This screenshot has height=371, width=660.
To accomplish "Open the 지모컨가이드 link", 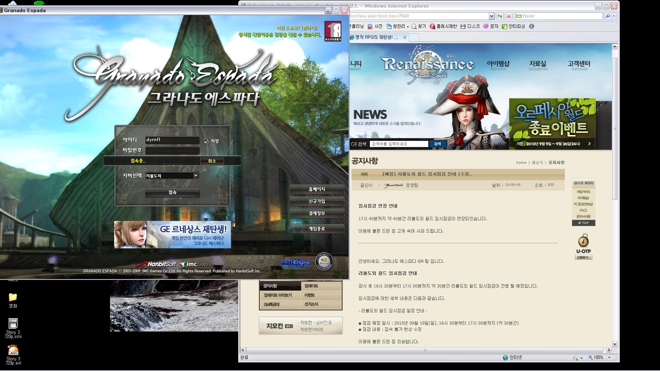I will (x=311, y=329).
